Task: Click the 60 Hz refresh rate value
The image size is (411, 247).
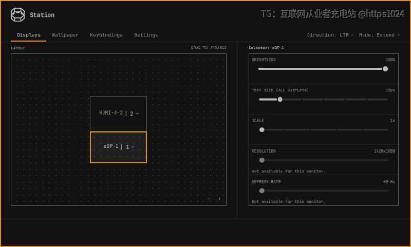Action: coord(389,182)
